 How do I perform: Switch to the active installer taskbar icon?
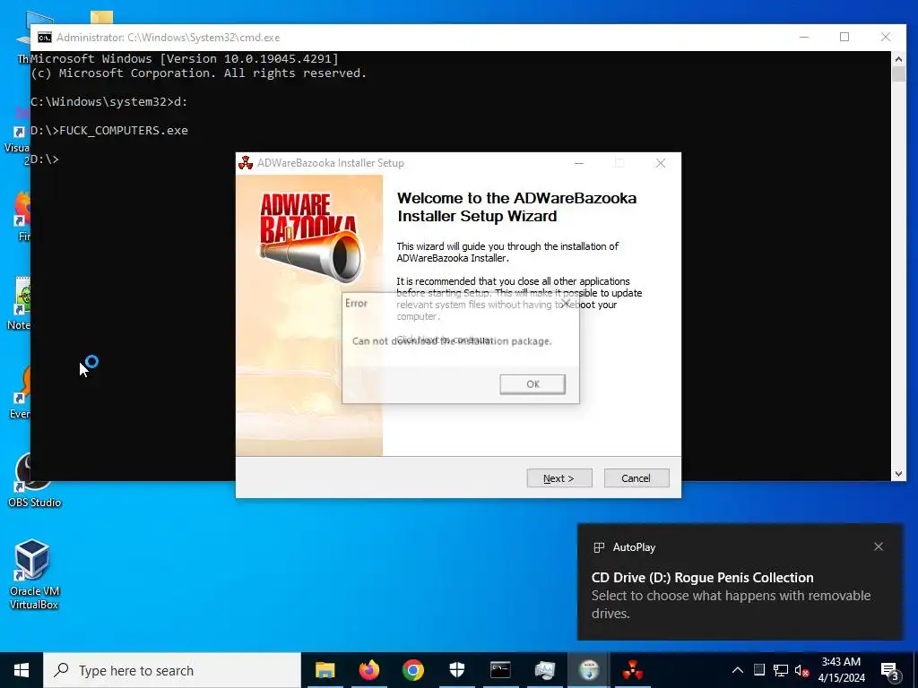pyautogui.click(x=588, y=670)
